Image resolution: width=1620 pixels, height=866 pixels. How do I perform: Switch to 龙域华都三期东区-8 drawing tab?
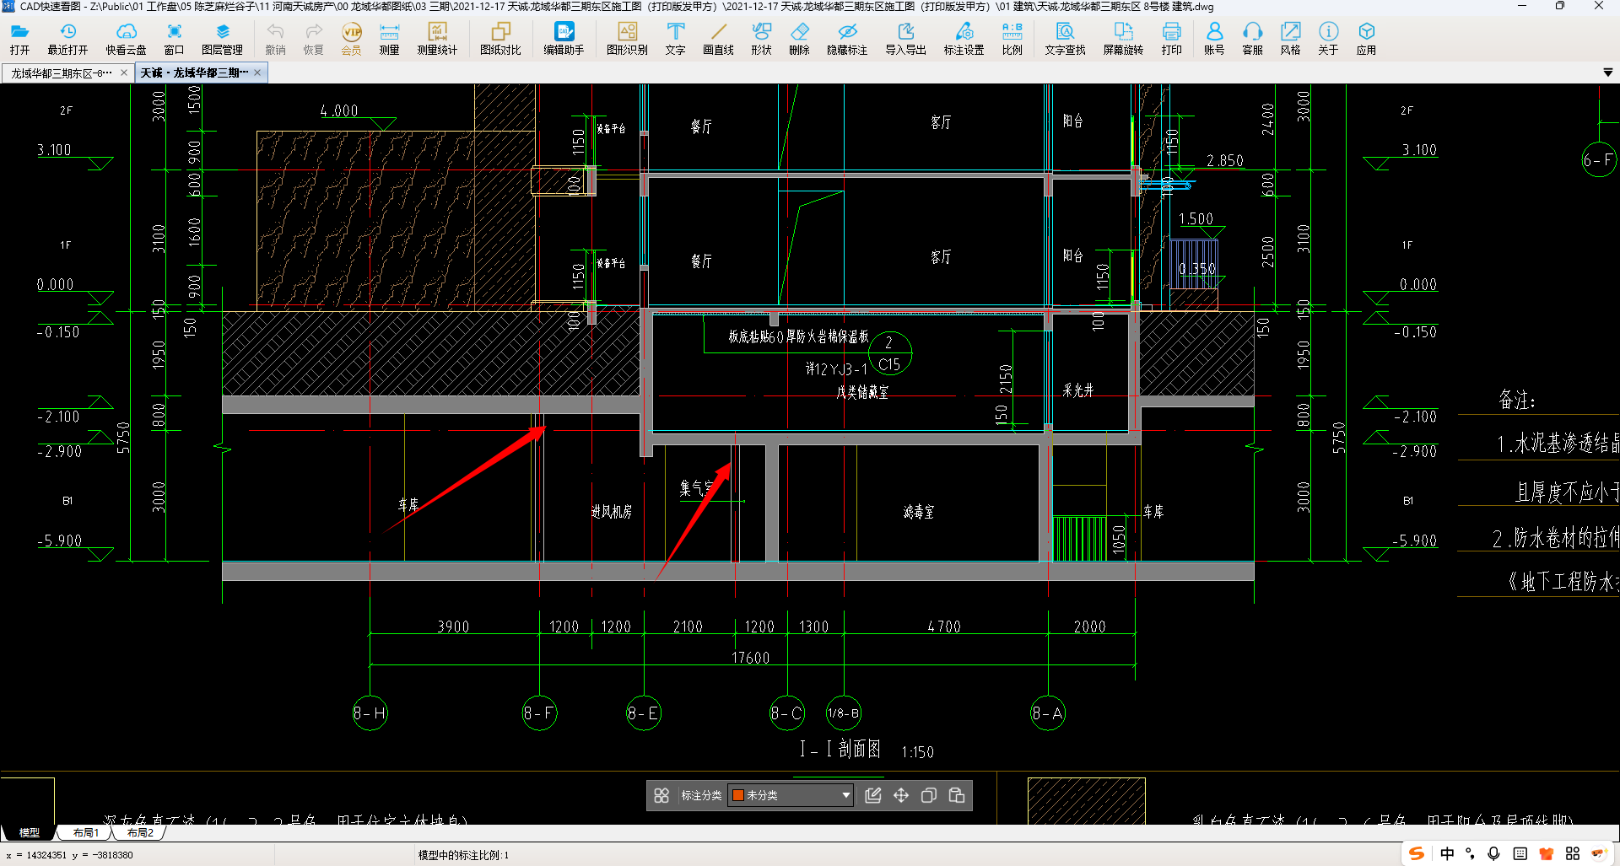coord(62,73)
